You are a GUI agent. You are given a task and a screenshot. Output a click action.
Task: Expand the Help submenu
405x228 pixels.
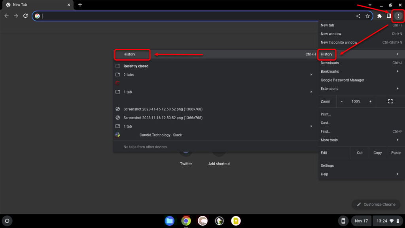click(x=361, y=174)
